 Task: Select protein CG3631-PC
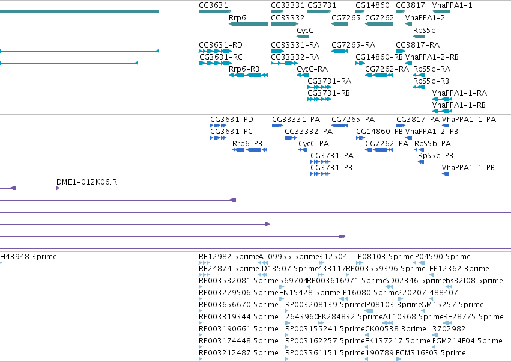231,131
